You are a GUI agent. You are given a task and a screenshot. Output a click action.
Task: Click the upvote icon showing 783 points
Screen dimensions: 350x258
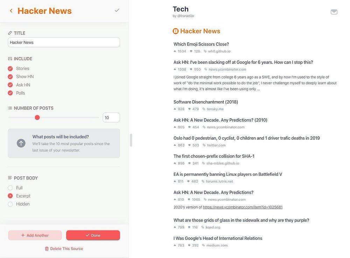click(175, 245)
